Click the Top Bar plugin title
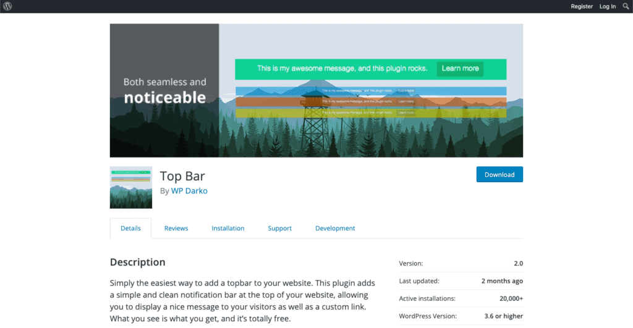Viewport: 633px width, 328px height. 182,176
